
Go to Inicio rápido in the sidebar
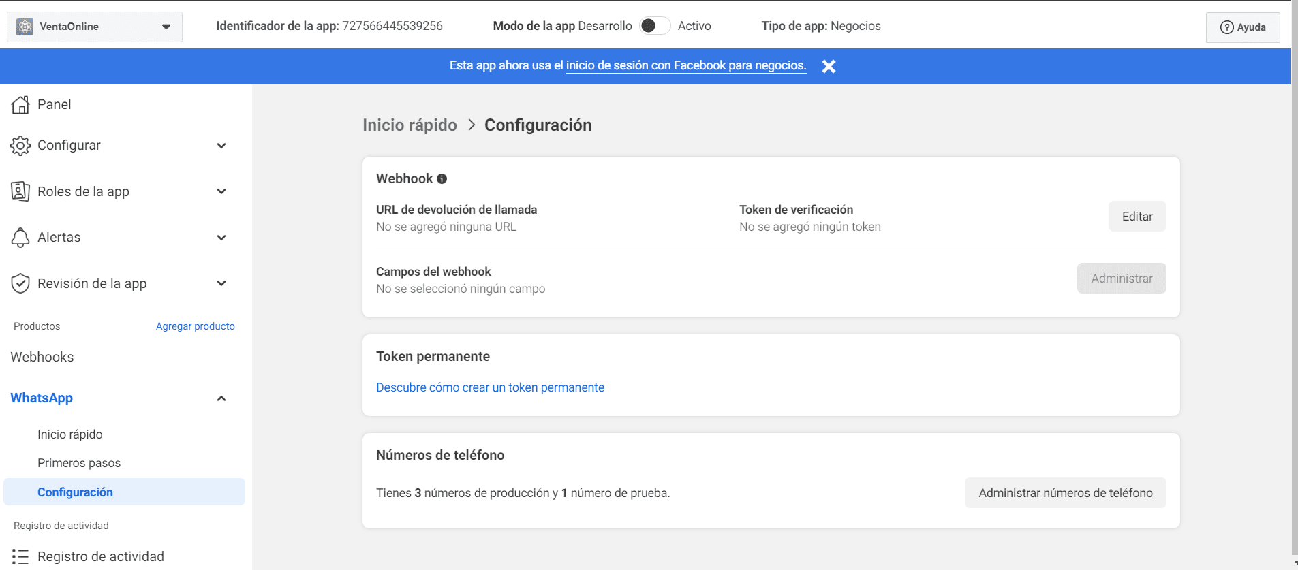tap(70, 434)
